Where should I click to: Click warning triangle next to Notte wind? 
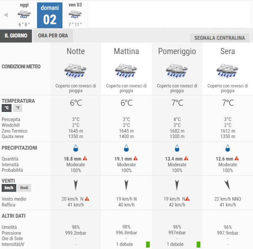tap(87, 199)
